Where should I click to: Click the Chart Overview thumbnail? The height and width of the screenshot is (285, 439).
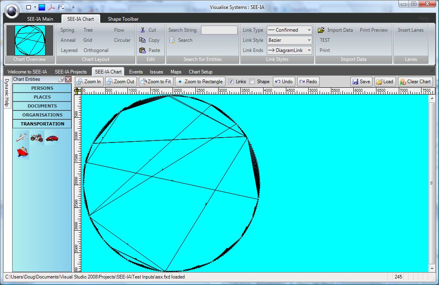pos(30,41)
